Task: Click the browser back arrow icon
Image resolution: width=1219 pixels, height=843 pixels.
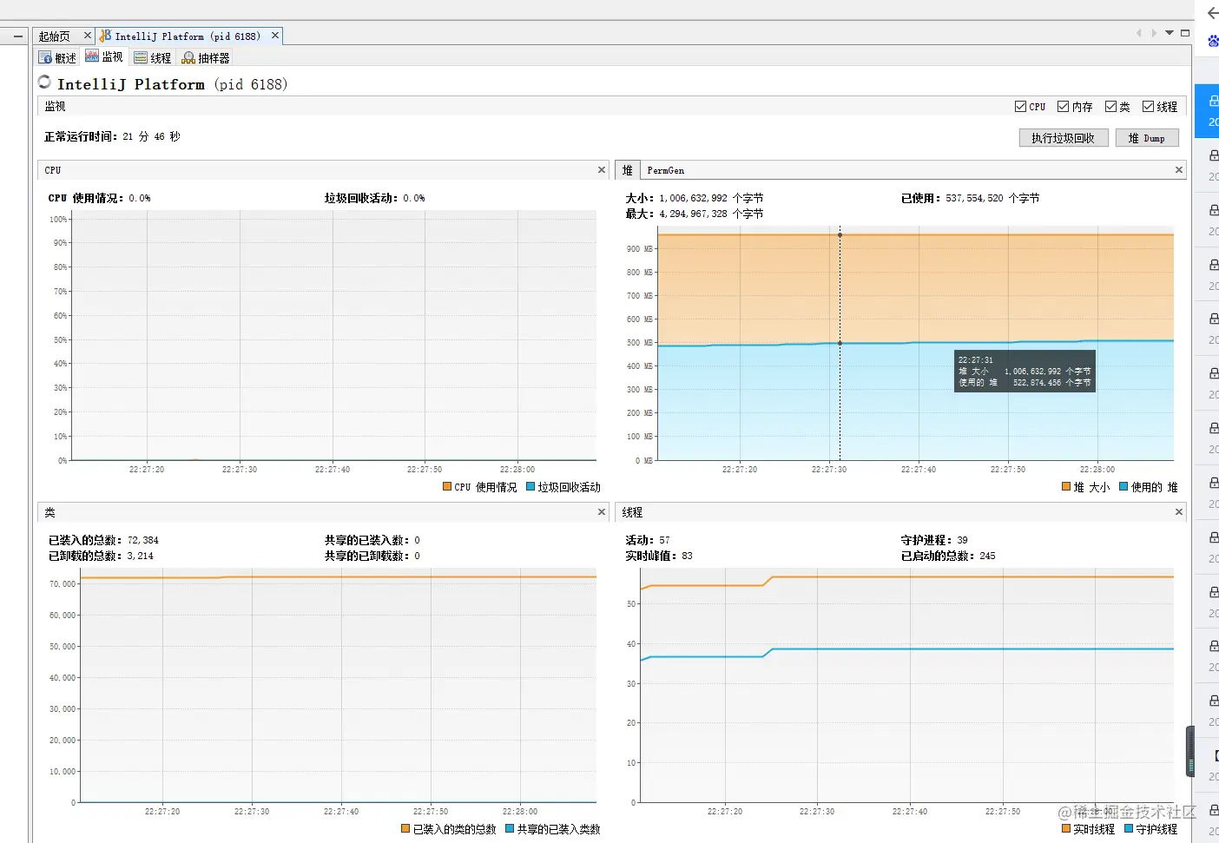Action: (x=1213, y=13)
